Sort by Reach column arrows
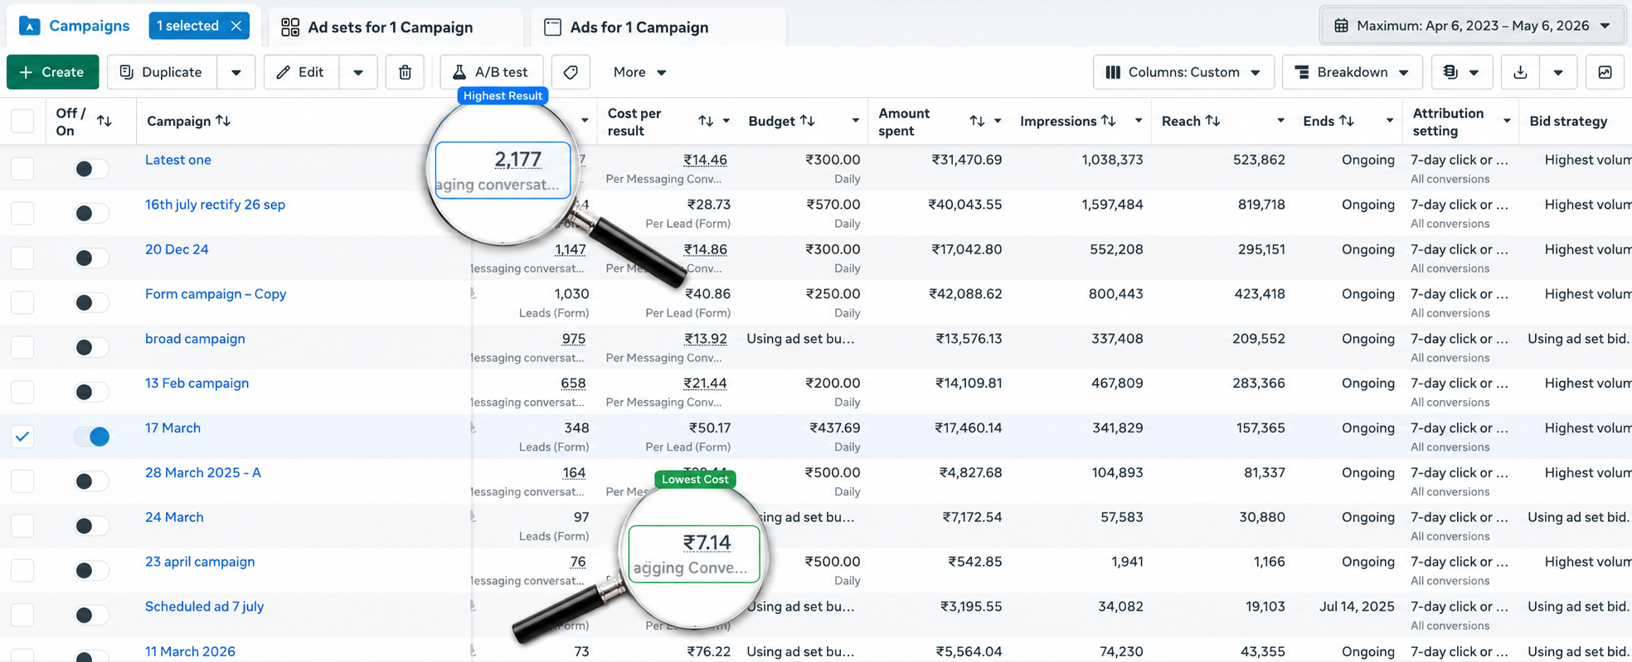 click(1213, 121)
